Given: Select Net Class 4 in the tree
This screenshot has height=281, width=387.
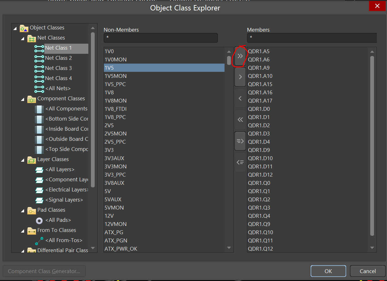Looking at the screenshot, I should 58,78.
